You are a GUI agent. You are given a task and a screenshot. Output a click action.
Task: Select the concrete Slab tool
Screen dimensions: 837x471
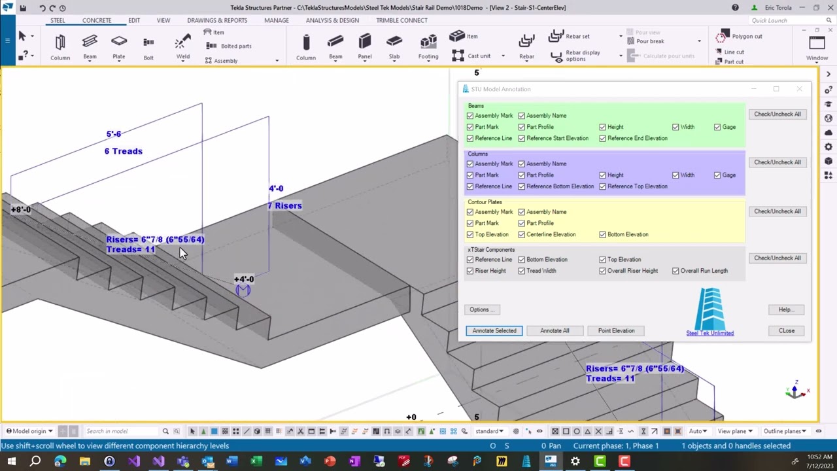(x=394, y=48)
